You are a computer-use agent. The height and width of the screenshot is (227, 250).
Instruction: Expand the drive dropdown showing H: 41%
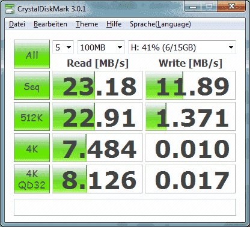182,47
